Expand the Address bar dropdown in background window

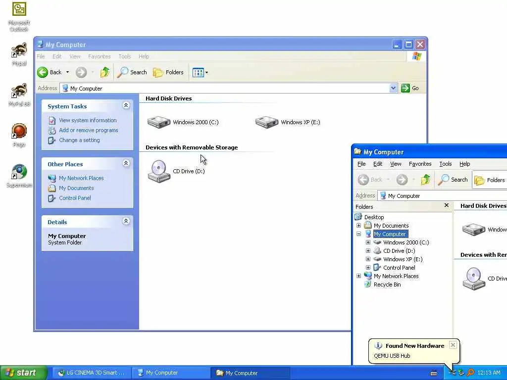(393, 88)
